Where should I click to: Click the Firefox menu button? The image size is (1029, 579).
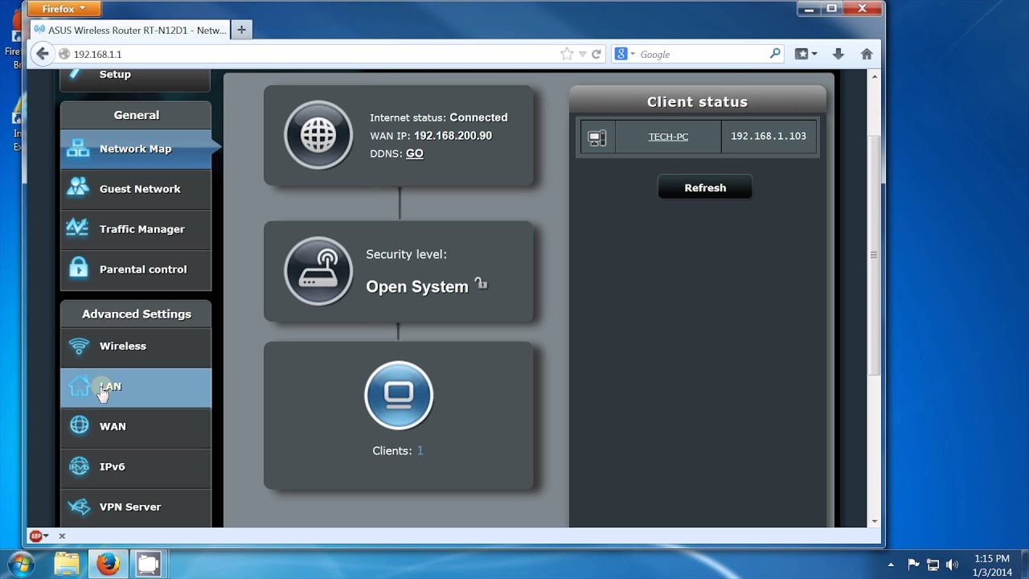[x=63, y=9]
